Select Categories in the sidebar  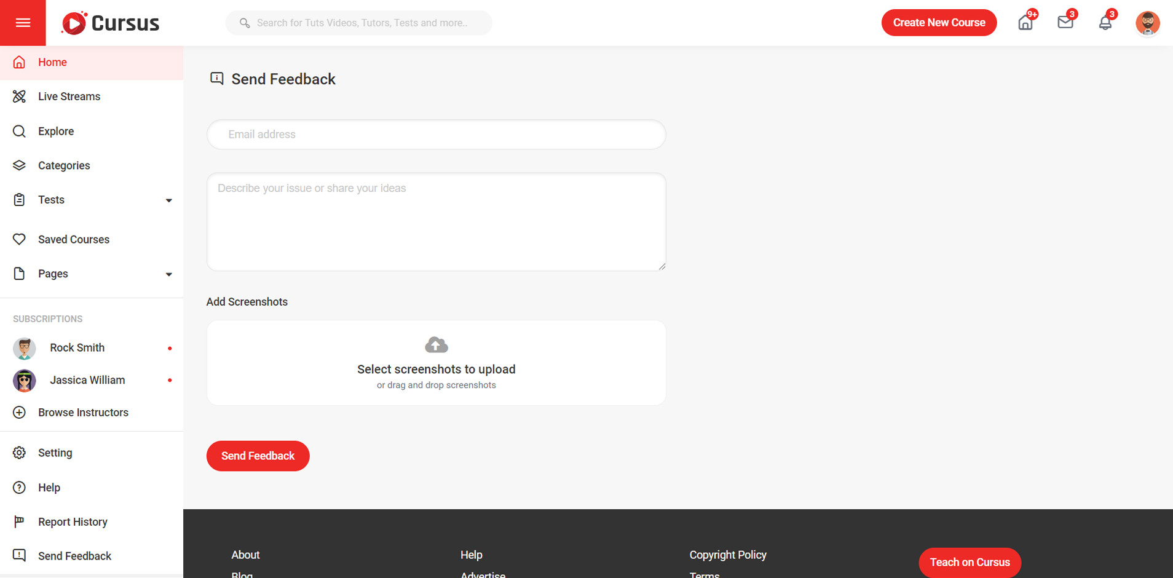tap(64, 165)
